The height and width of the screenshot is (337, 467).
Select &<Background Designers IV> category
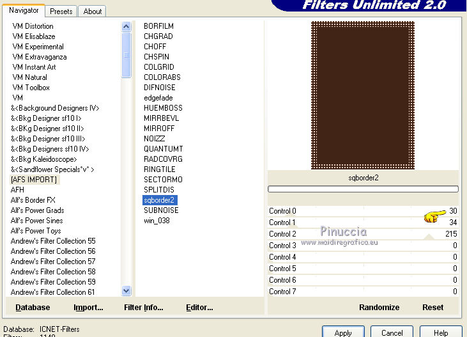tap(55, 108)
